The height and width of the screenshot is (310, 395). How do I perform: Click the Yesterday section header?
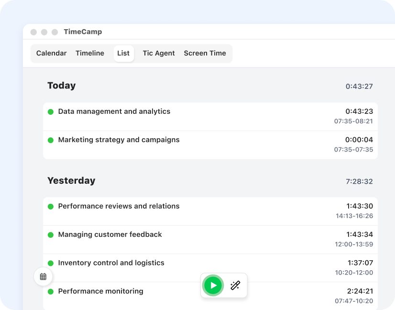click(71, 180)
